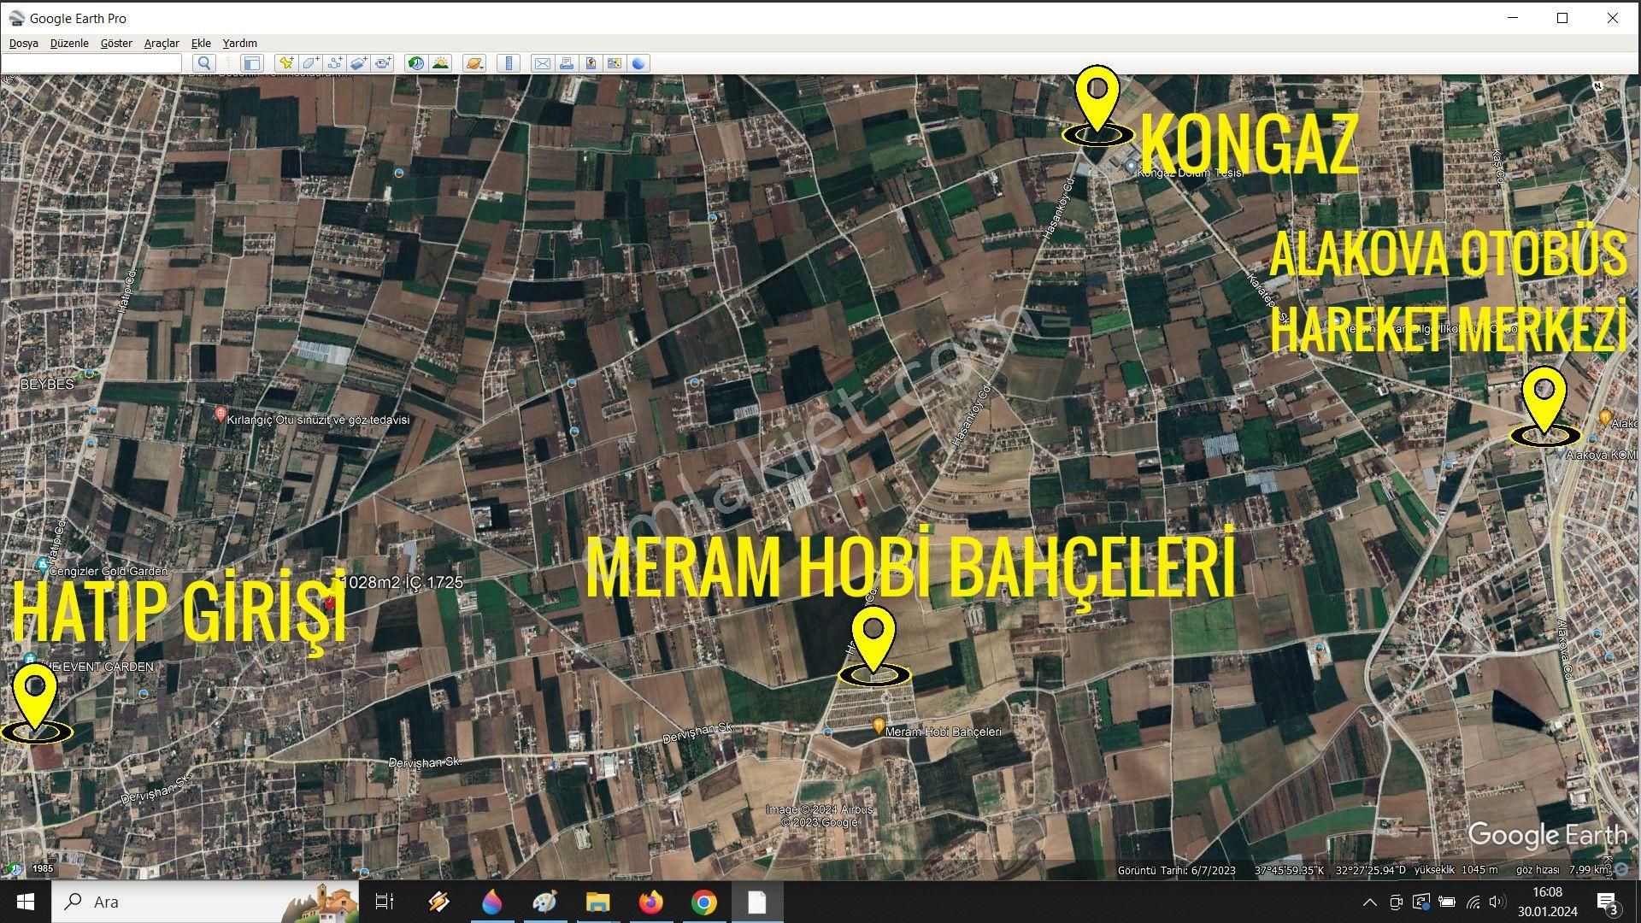Click the 1028m2 İÇ 1725 placemark label
Screen dimensions: 1641x923
[403, 582]
